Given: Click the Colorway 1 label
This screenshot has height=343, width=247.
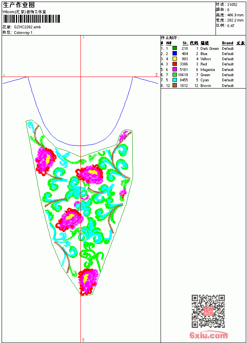Looking at the screenshot, I should click(x=23, y=33).
